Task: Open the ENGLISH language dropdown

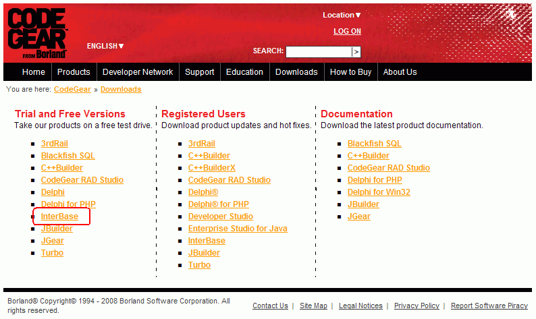Action: point(105,46)
